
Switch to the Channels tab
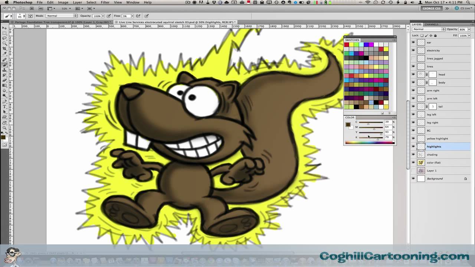[x=432, y=24]
